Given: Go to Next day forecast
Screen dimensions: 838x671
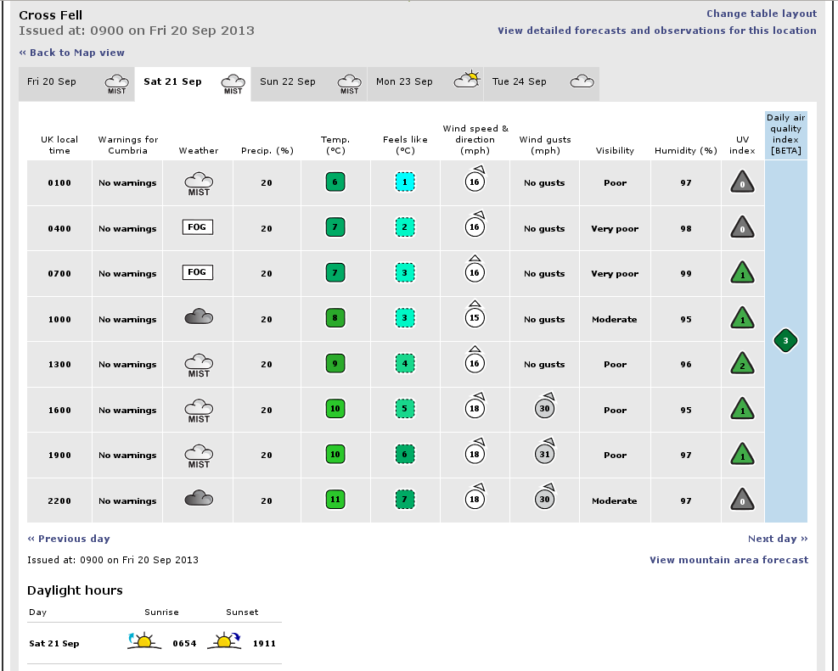Looking at the screenshot, I should (777, 539).
